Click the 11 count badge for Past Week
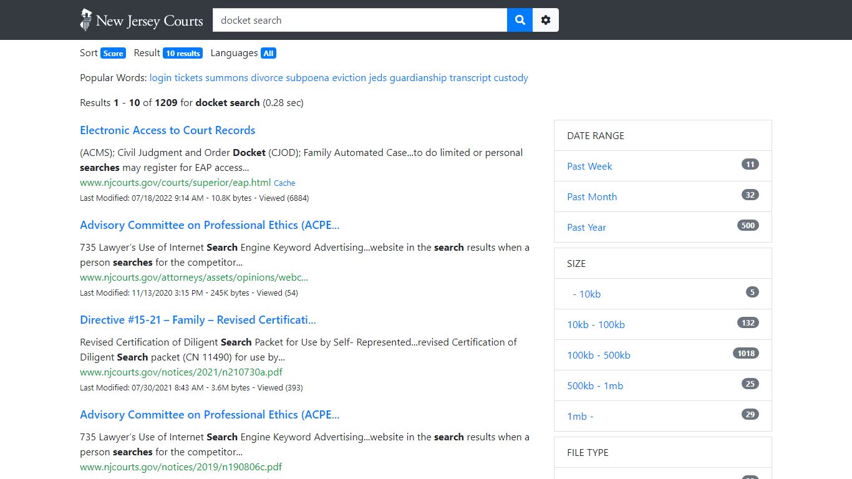852x479 pixels. (x=750, y=165)
